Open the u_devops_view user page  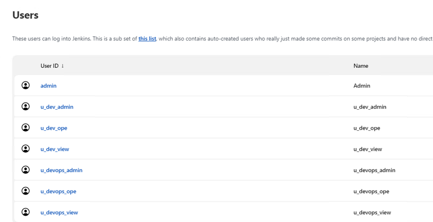pyautogui.click(x=59, y=213)
